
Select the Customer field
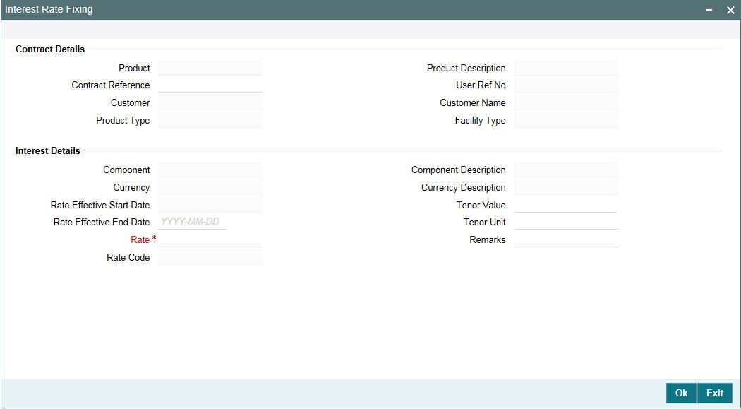pyautogui.click(x=210, y=102)
